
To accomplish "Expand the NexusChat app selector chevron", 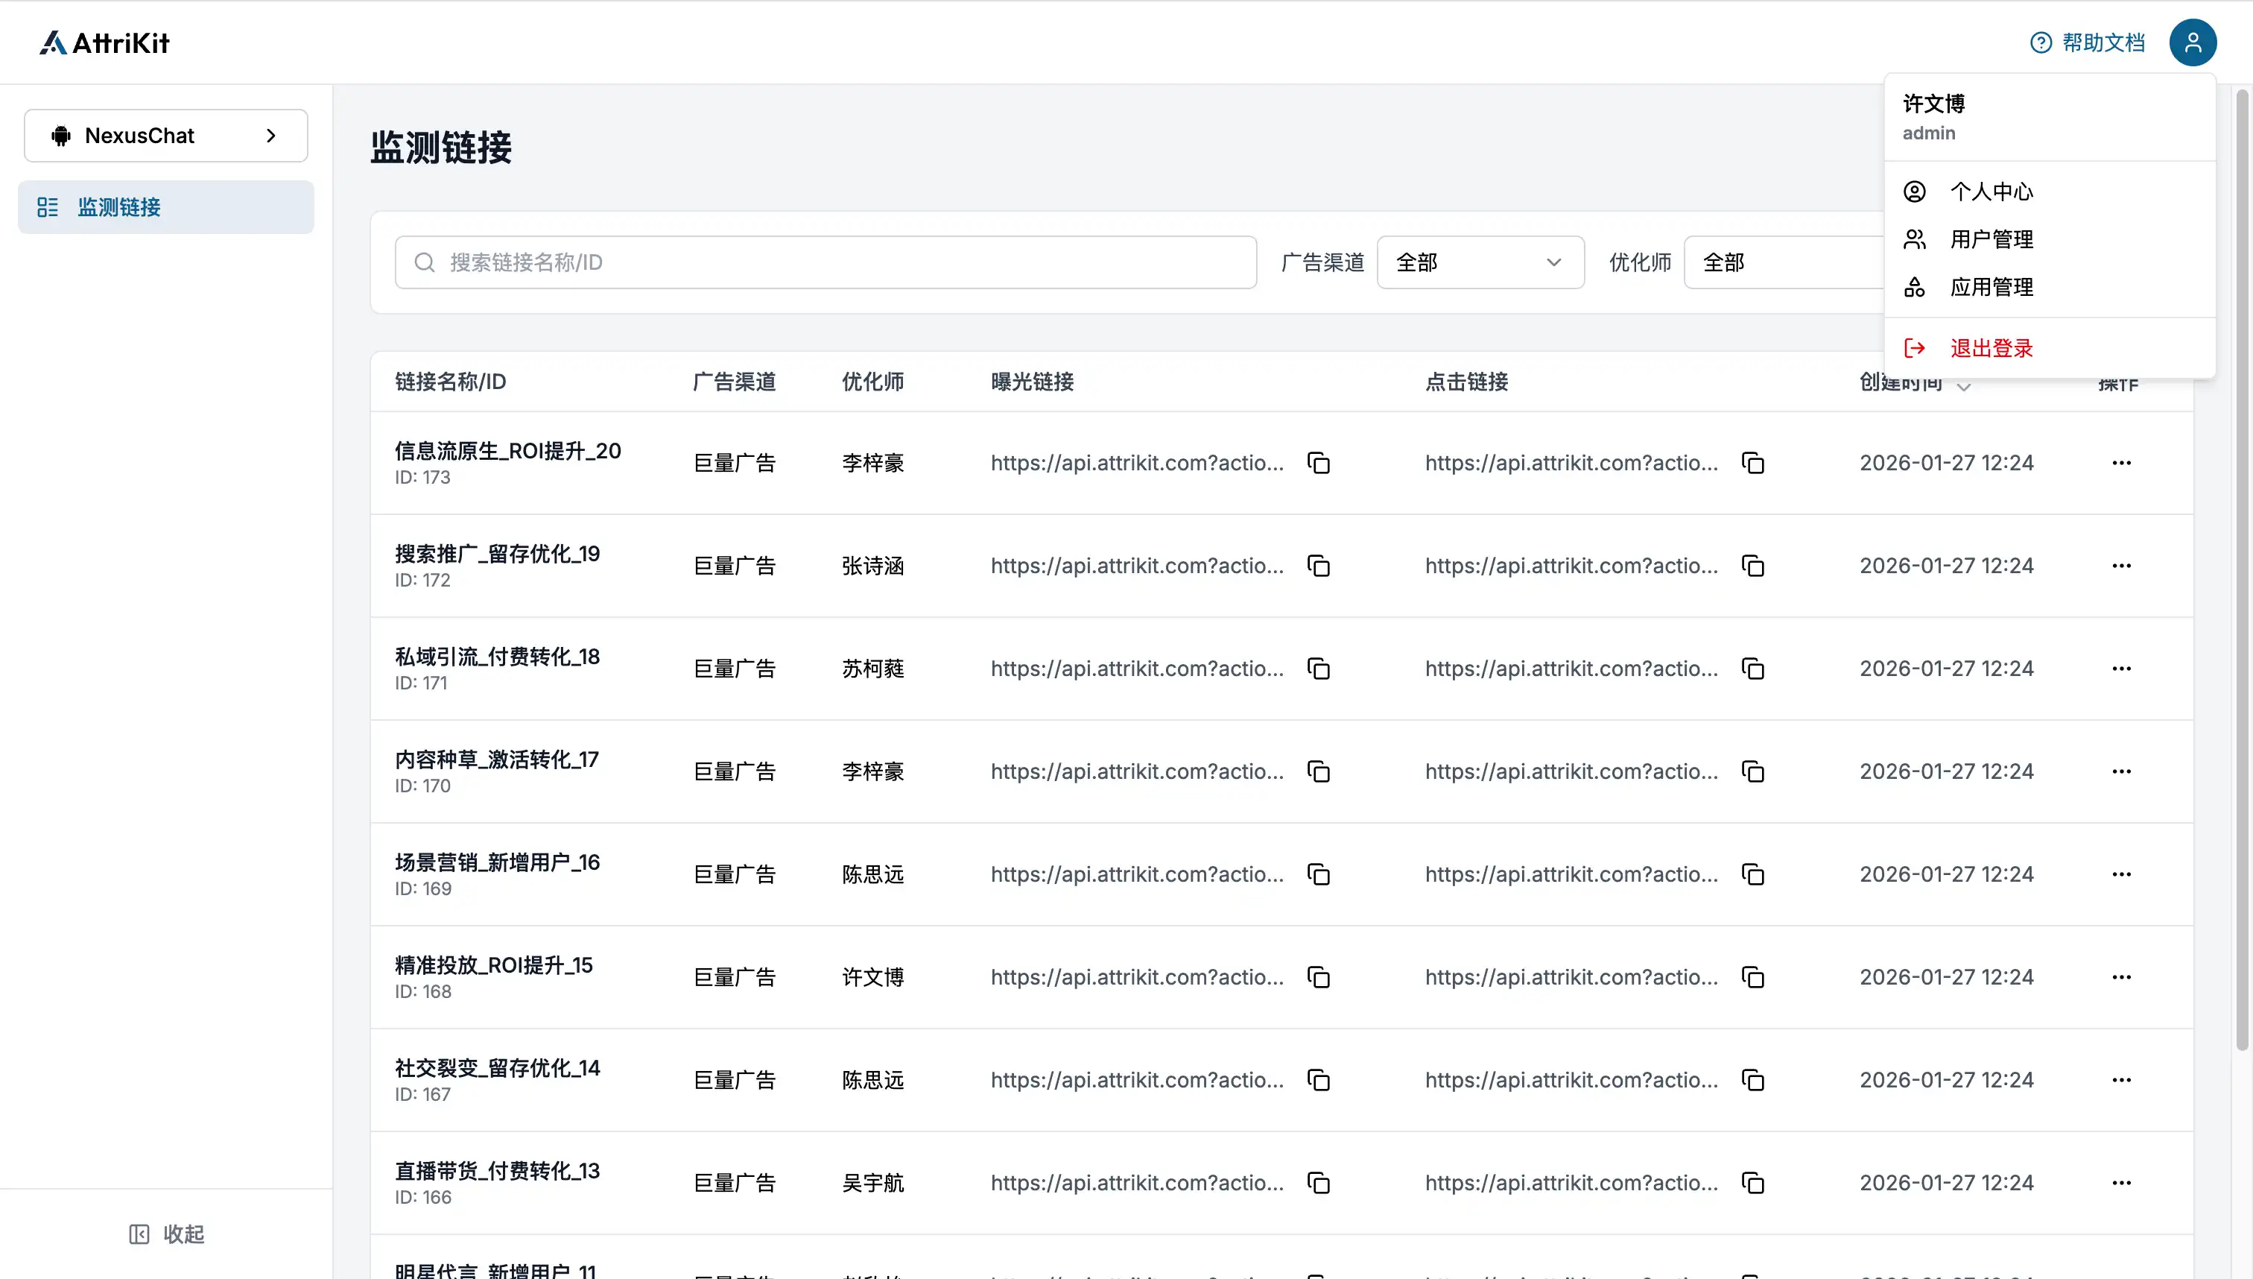I will 270,136.
